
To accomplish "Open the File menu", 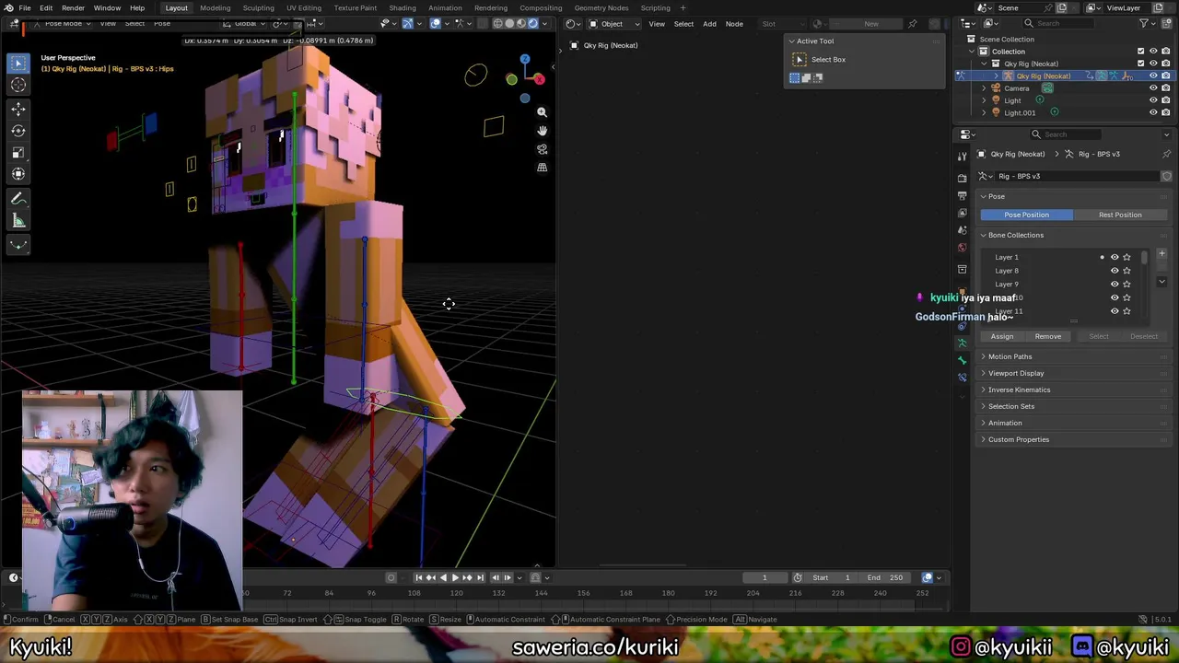I will click(x=25, y=7).
